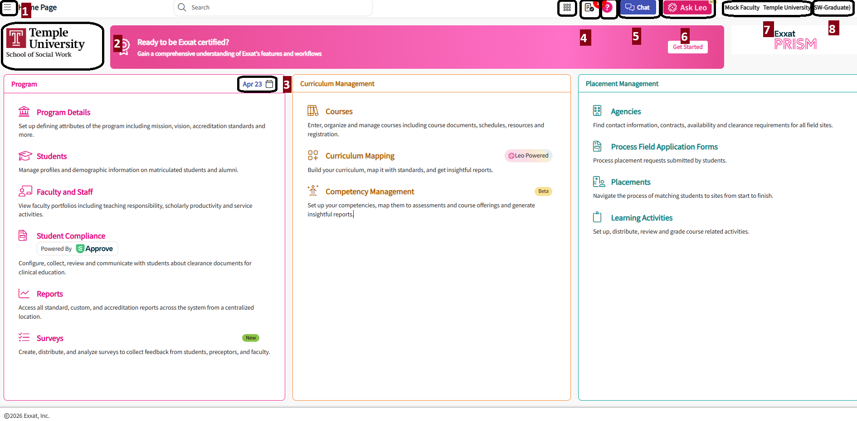This screenshot has height=421, width=857.
Task: Click the Powered By Approve badge
Action: (x=77, y=249)
